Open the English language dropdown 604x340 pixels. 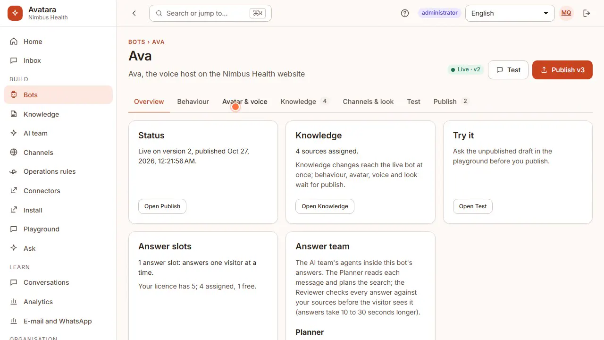(x=510, y=13)
